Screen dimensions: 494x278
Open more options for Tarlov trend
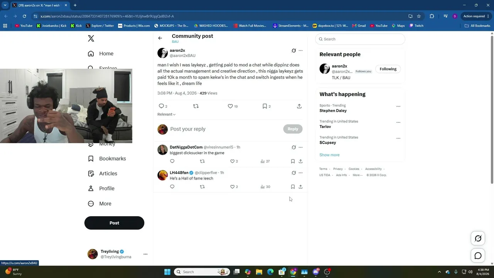click(x=398, y=122)
